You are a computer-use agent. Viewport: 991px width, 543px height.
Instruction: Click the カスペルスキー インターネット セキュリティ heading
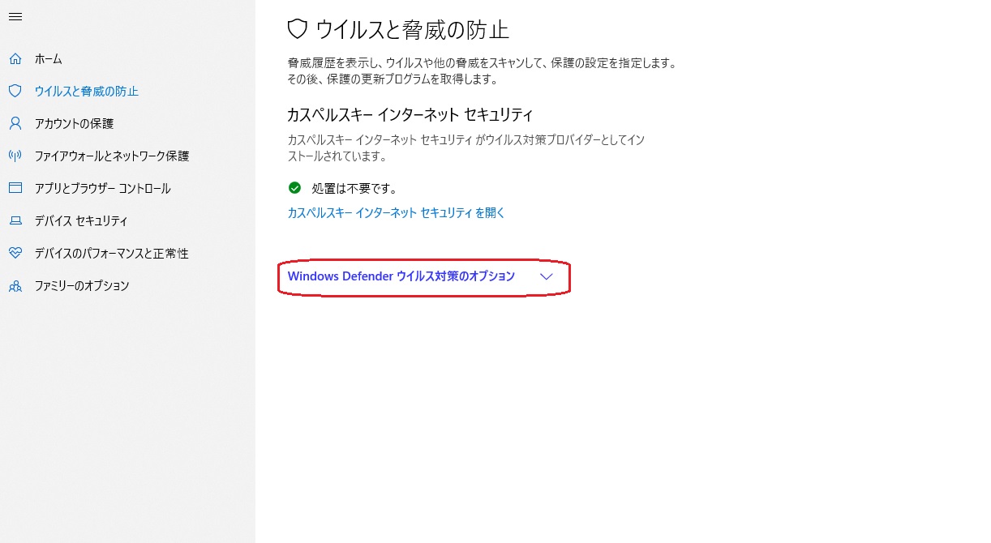[410, 114]
